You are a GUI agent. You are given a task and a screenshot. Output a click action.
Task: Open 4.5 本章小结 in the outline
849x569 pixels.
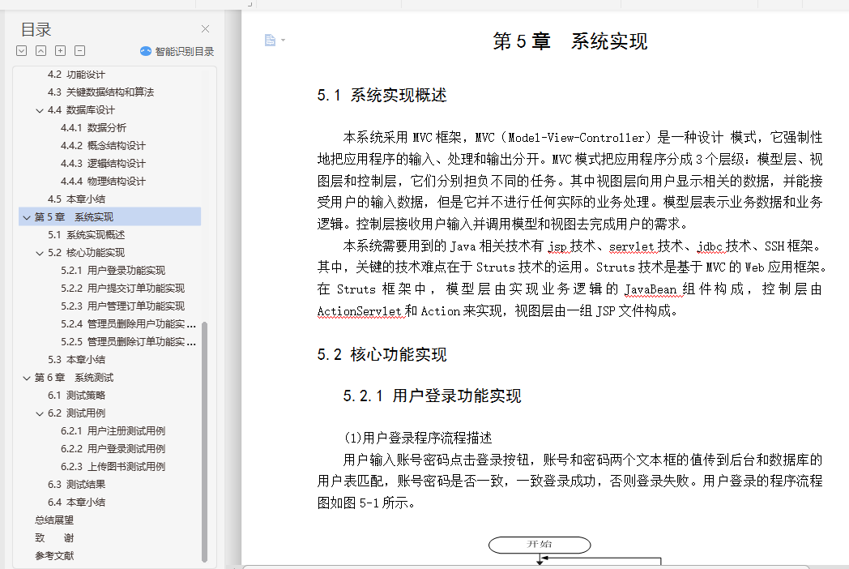[x=76, y=199]
